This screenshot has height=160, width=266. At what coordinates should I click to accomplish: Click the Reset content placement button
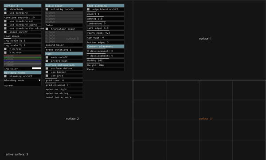coord(106,69)
